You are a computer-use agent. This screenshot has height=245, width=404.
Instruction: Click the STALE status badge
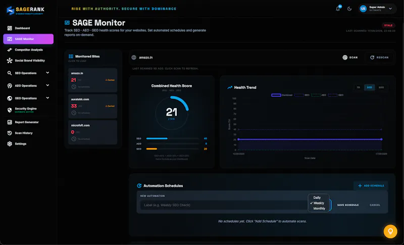click(x=388, y=25)
